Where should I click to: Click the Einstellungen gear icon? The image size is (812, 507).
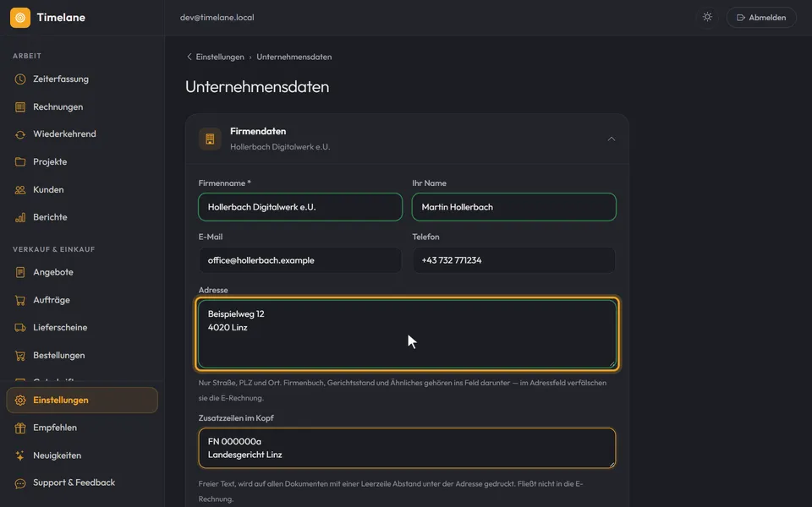[x=20, y=401]
